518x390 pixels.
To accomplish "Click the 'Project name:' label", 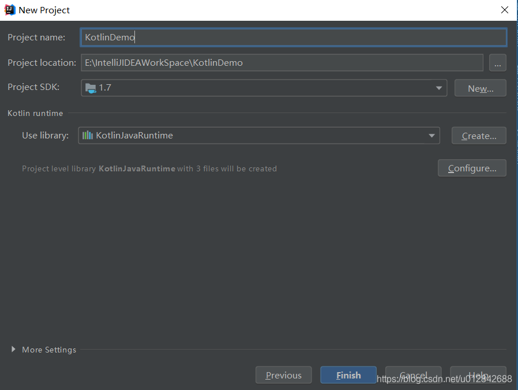I will click(36, 37).
